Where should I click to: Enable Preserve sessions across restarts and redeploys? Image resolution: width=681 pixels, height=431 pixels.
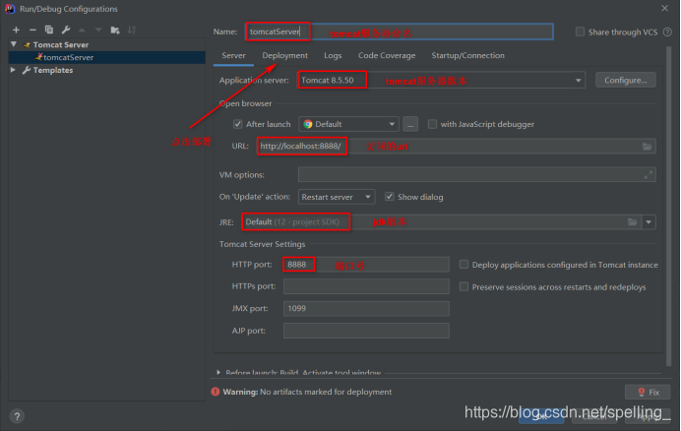point(464,286)
